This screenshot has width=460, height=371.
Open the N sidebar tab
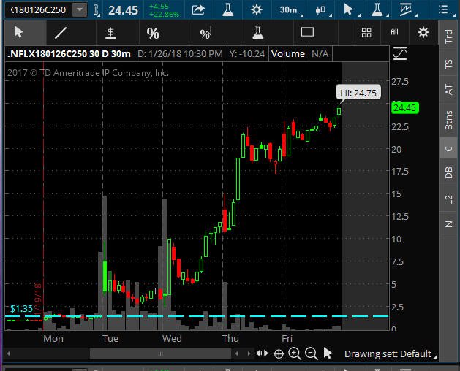point(449,224)
